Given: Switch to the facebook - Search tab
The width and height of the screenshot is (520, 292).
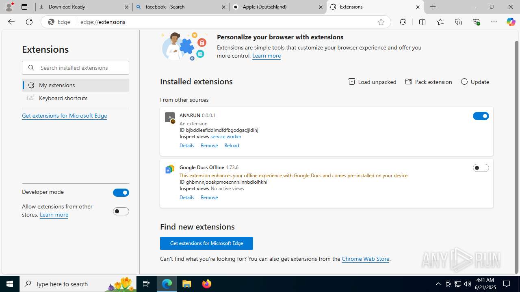Looking at the screenshot, I should click(181, 7).
